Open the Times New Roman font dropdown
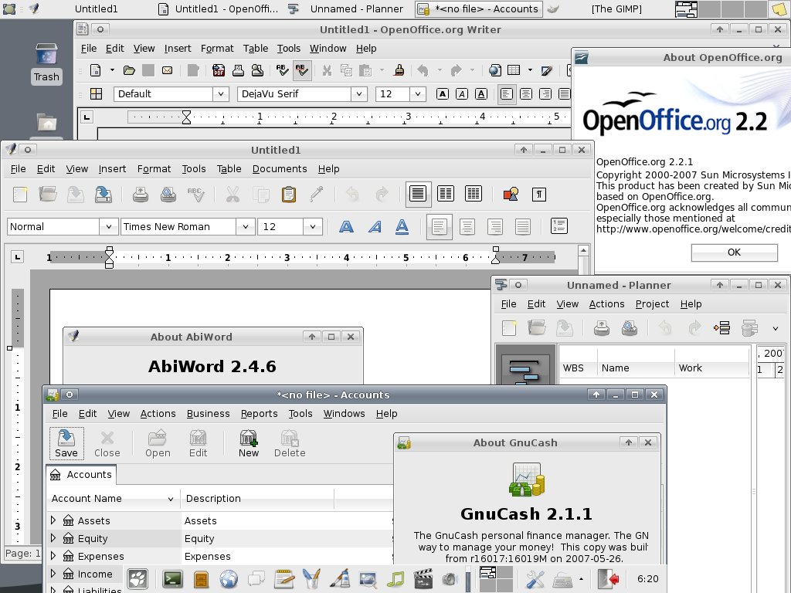Screen dimensions: 791x593 pos(245,227)
